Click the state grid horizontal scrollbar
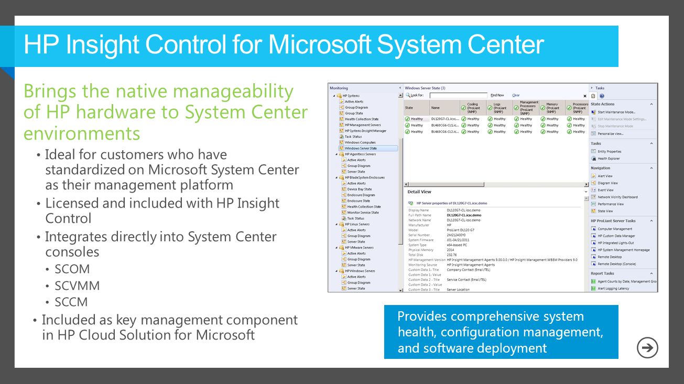 click(x=496, y=185)
